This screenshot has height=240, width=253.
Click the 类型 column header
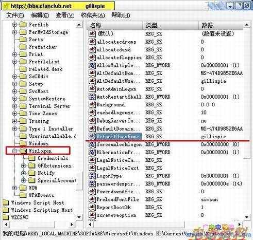(x=171, y=25)
